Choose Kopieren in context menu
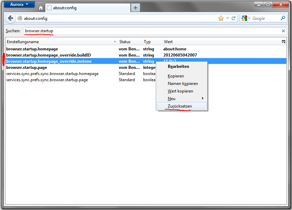 [182, 76]
